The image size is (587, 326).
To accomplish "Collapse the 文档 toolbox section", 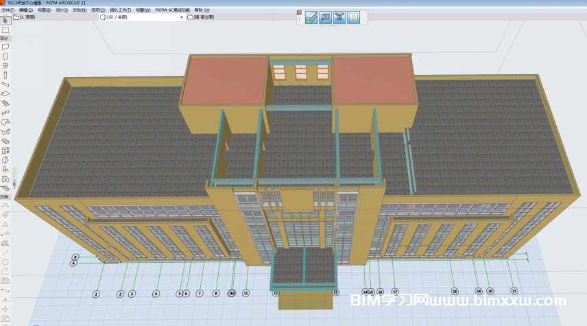I will (4, 196).
